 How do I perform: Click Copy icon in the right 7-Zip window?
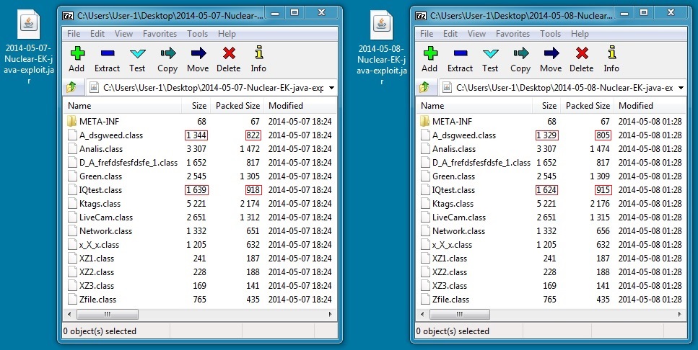pyautogui.click(x=520, y=58)
